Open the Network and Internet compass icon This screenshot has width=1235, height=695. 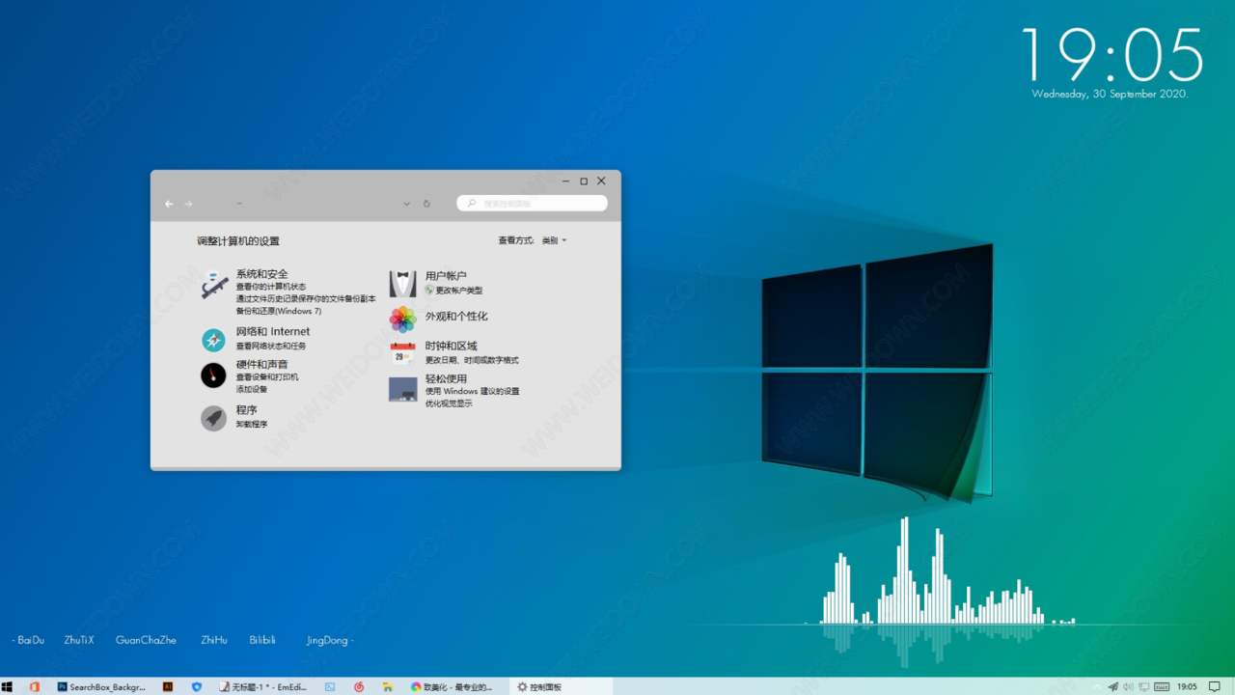(x=213, y=340)
